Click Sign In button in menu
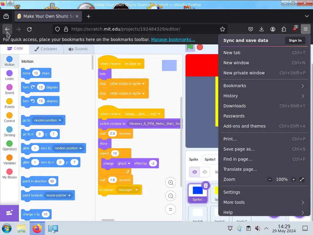Viewport: 313px width, 235px height. (x=295, y=40)
